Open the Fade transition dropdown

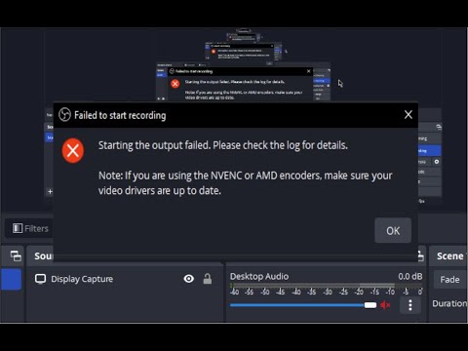pos(450,280)
